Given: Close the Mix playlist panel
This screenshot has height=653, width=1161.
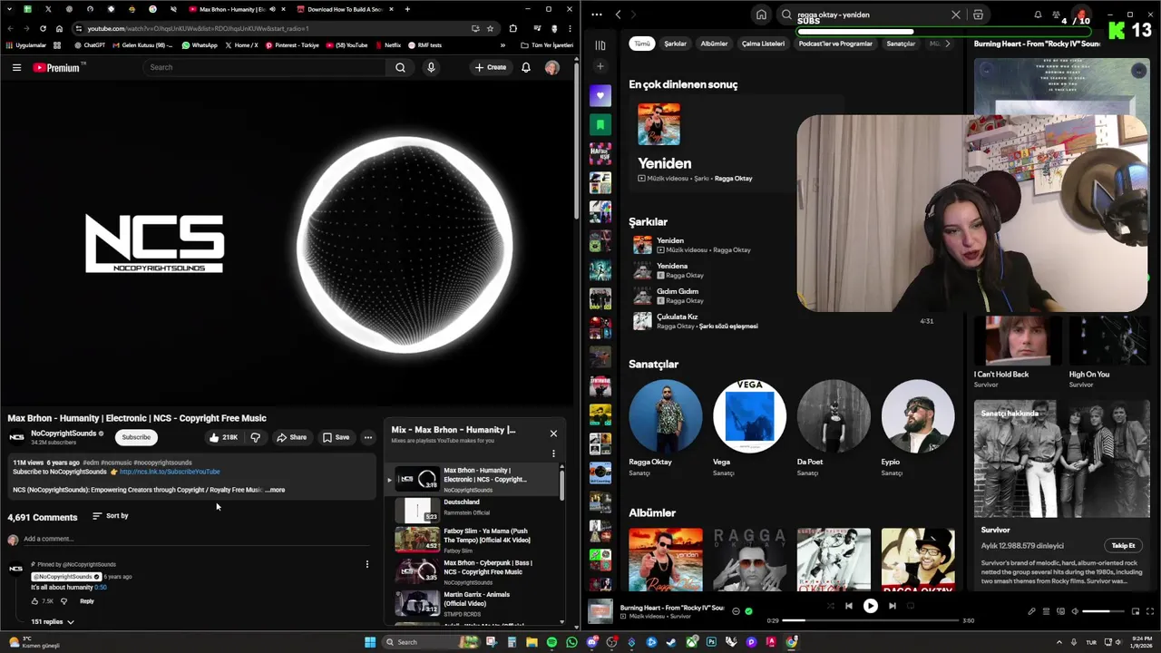Looking at the screenshot, I should click(553, 434).
